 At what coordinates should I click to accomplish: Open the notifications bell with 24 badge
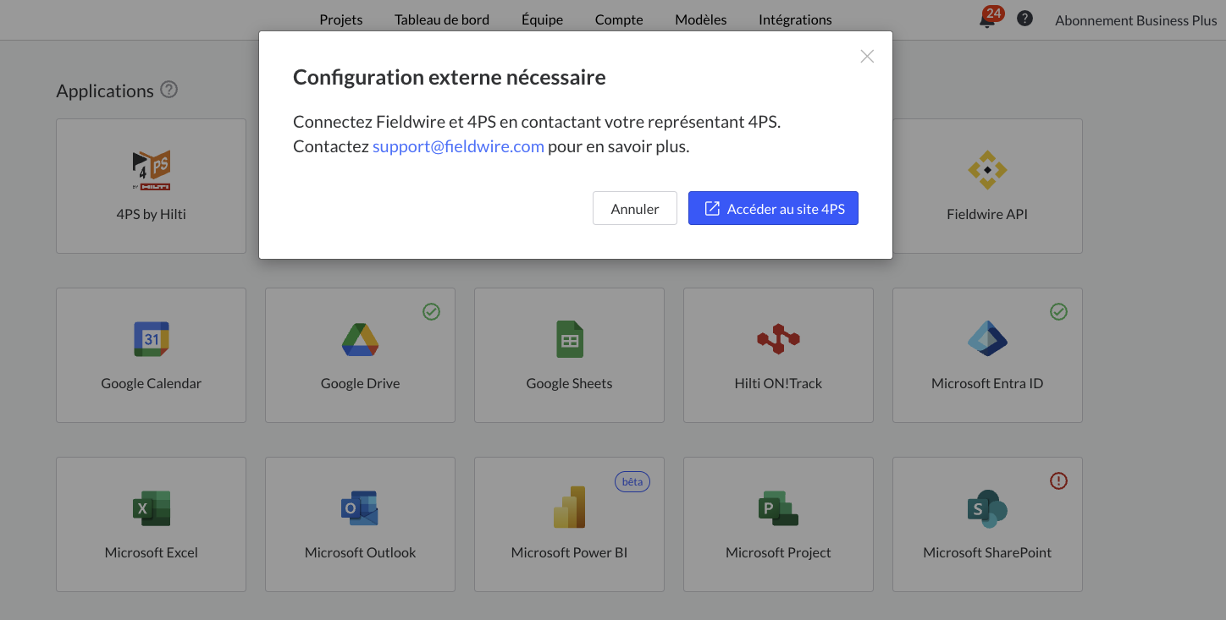click(986, 20)
